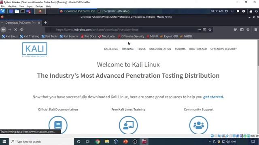The width and height of the screenshot is (259, 145).
Task: Open Windows Task View button
Action: tap(88, 141)
